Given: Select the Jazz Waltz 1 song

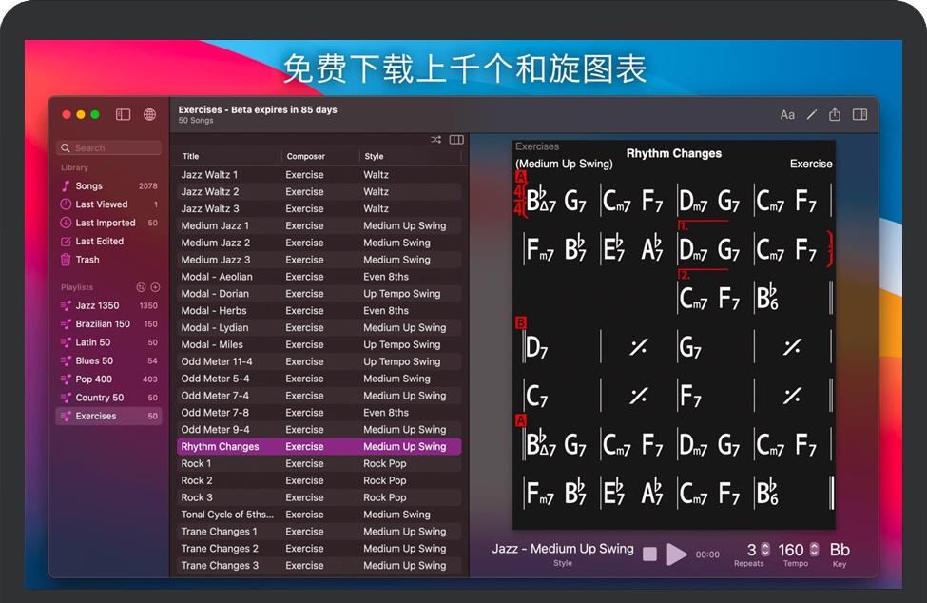Looking at the screenshot, I should pyautogui.click(x=319, y=174).
